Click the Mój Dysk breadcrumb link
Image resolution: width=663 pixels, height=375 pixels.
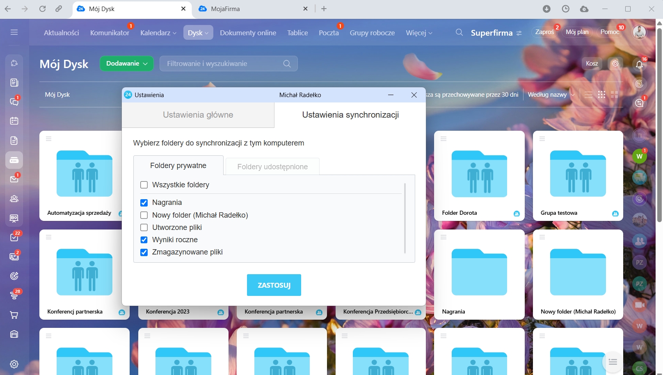57,95
